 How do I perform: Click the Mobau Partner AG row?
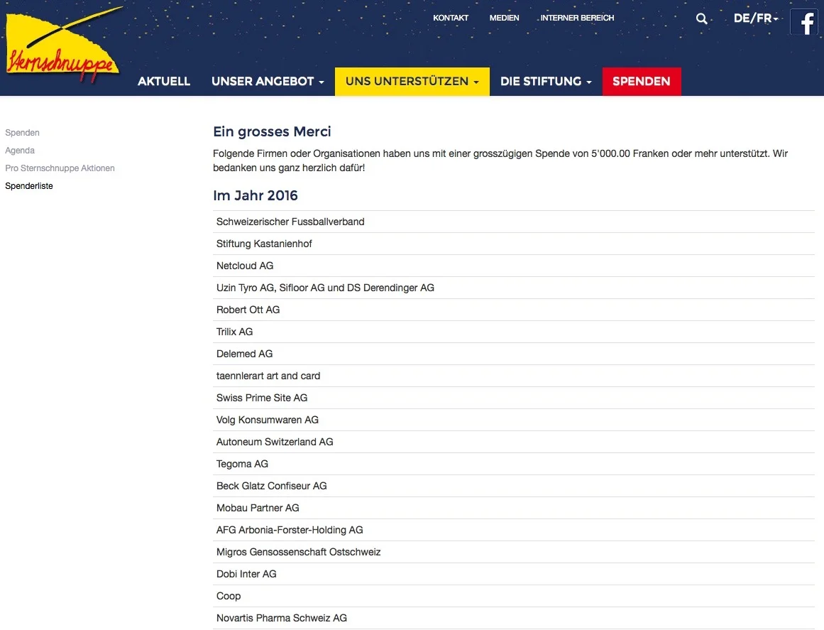[513, 509]
